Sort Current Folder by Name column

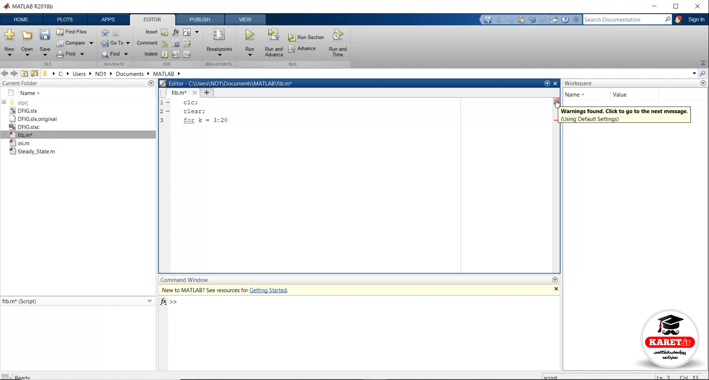pos(30,93)
